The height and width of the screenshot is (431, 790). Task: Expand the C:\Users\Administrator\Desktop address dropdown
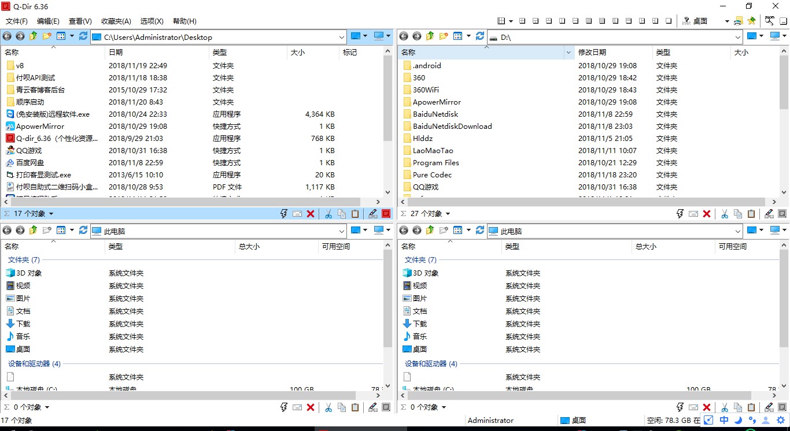pyautogui.click(x=341, y=37)
